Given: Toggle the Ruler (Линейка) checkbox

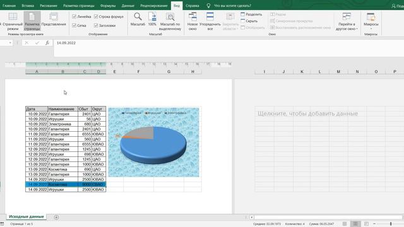Looking at the screenshot, I should coord(74,16).
